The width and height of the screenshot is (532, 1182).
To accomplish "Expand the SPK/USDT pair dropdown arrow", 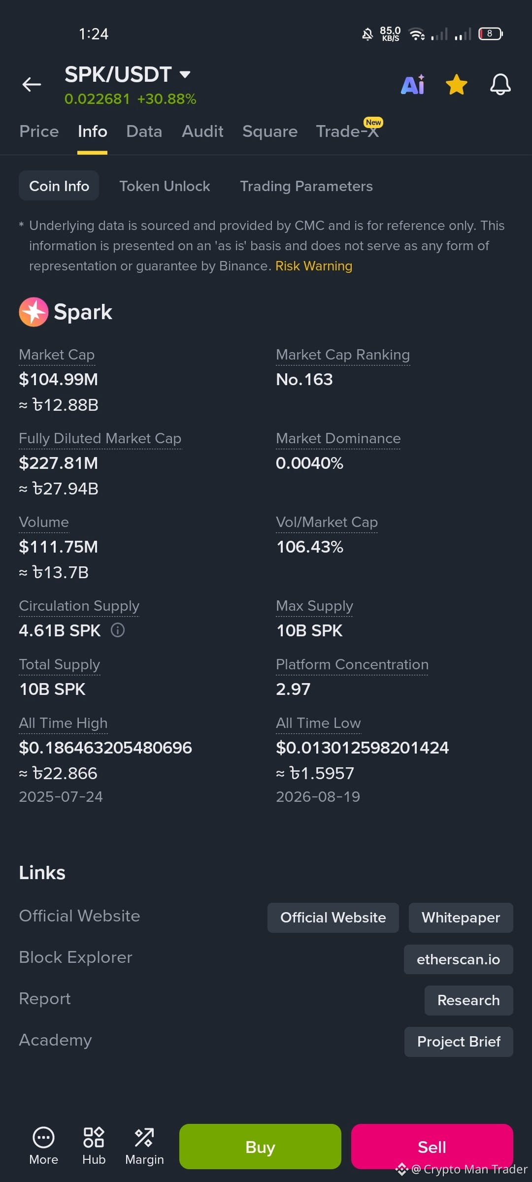I will click(185, 75).
